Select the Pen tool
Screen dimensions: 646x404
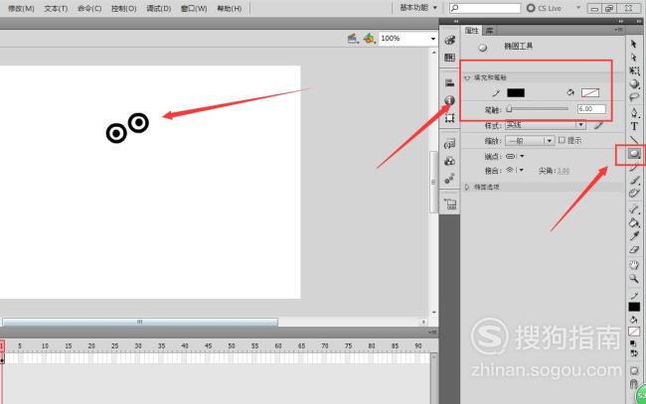[x=634, y=112]
